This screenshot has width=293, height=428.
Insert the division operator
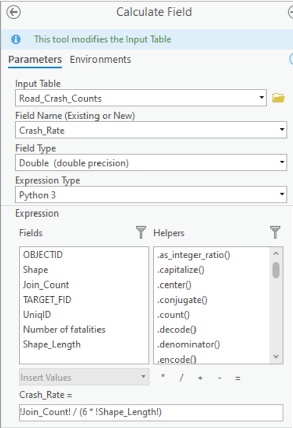181,378
